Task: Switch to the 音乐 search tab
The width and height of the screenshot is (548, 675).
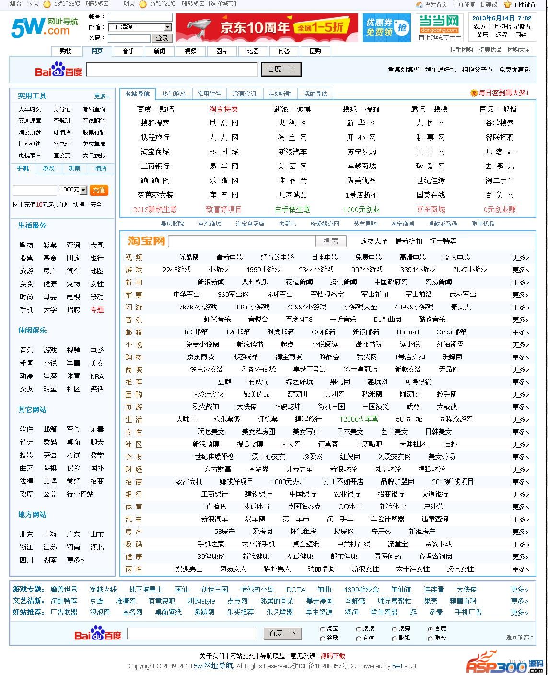Action: click(x=128, y=51)
